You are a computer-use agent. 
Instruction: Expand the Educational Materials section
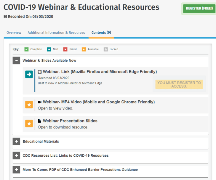coord(16,142)
